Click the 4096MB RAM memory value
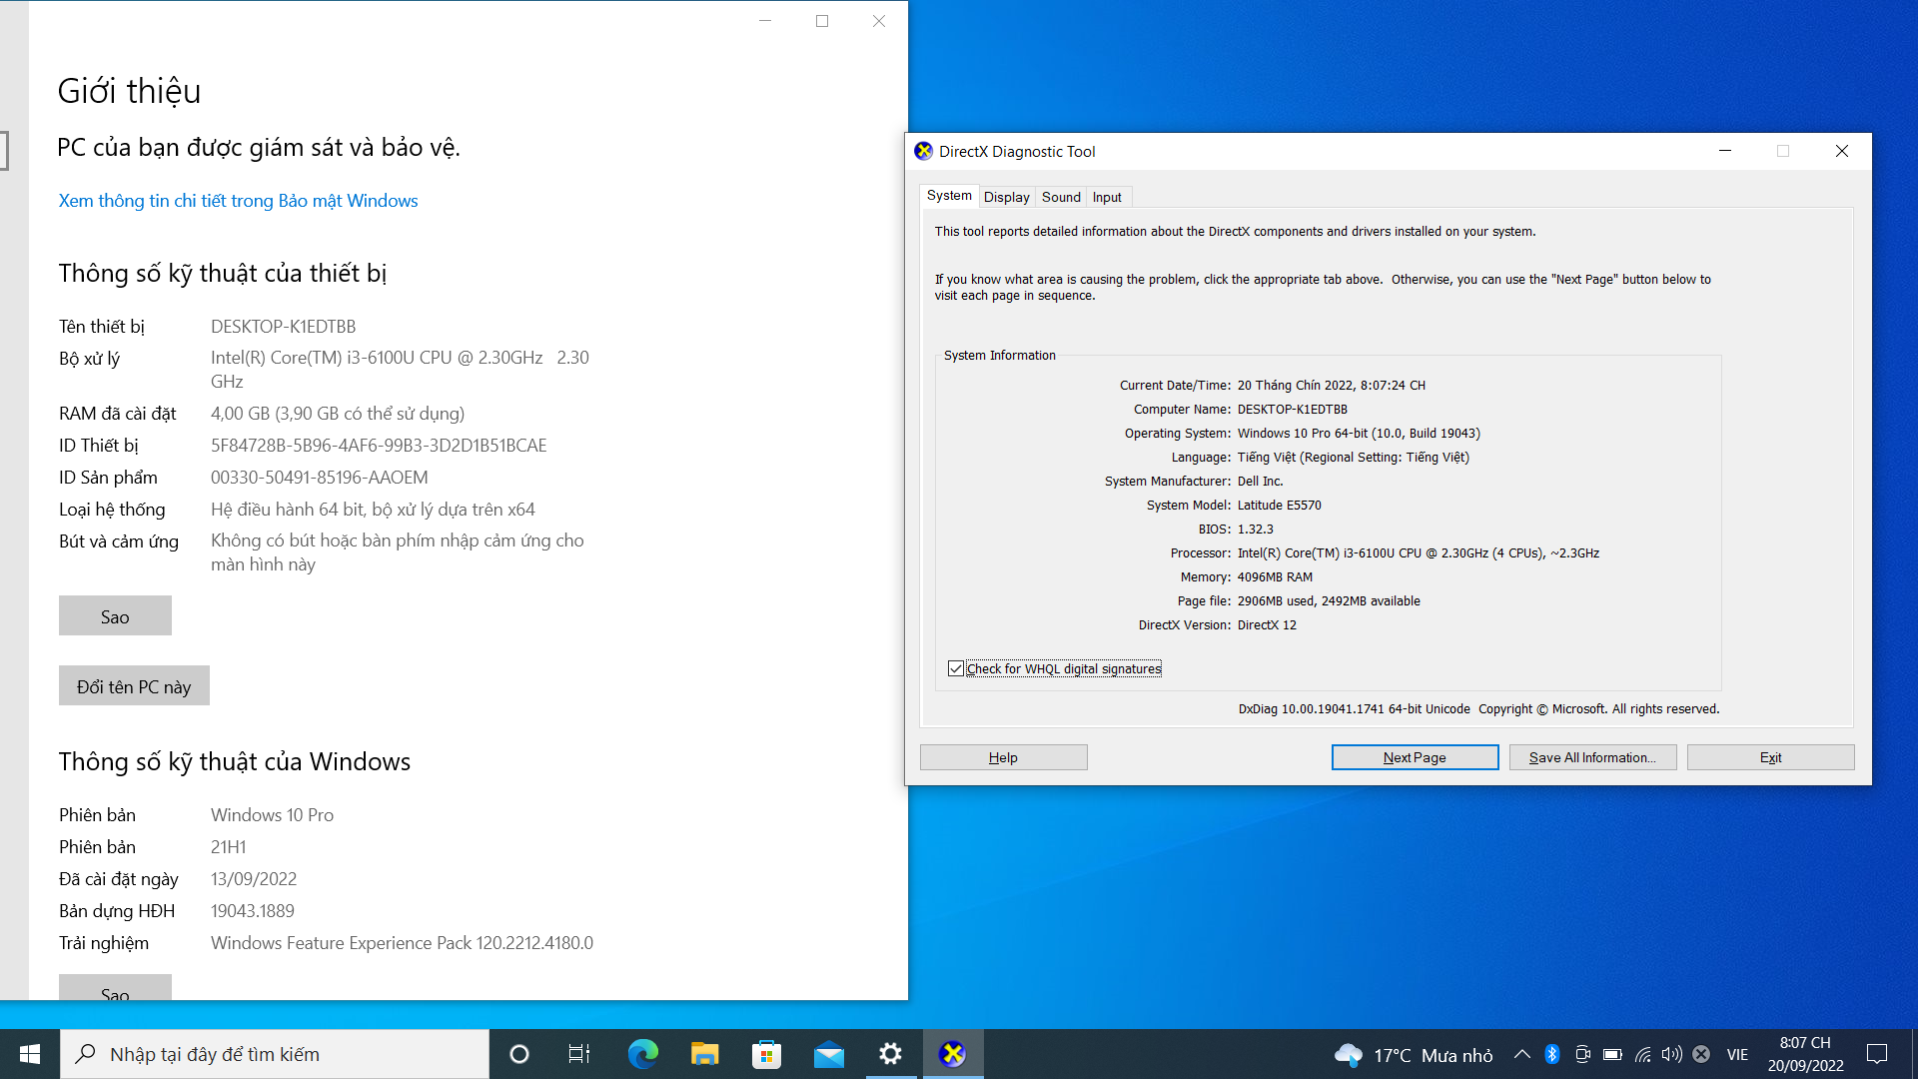The width and height of the screenshot is (1918, 1079). (1275, 577)
